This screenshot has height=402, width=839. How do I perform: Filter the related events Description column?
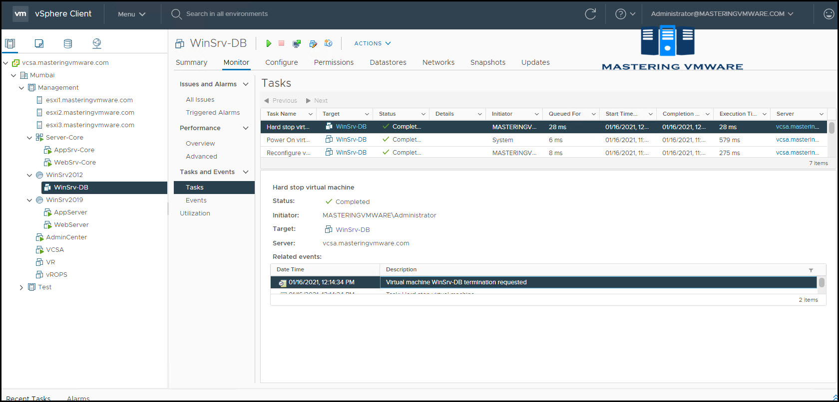[811, 270]
